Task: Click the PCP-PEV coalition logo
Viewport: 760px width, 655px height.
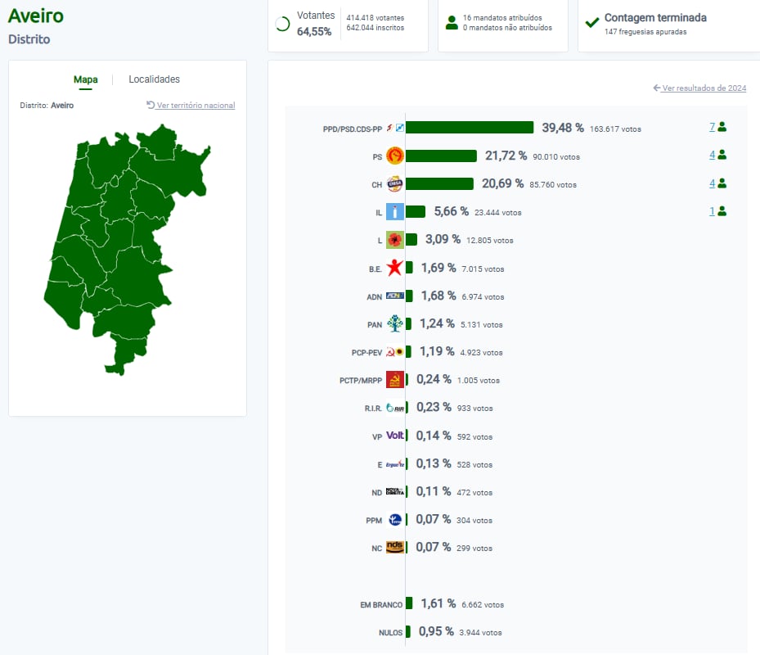Action: (395, 352)
